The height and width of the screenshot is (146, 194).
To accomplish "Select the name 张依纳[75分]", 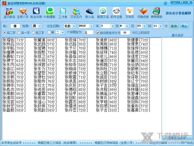I will pos(14,73).
